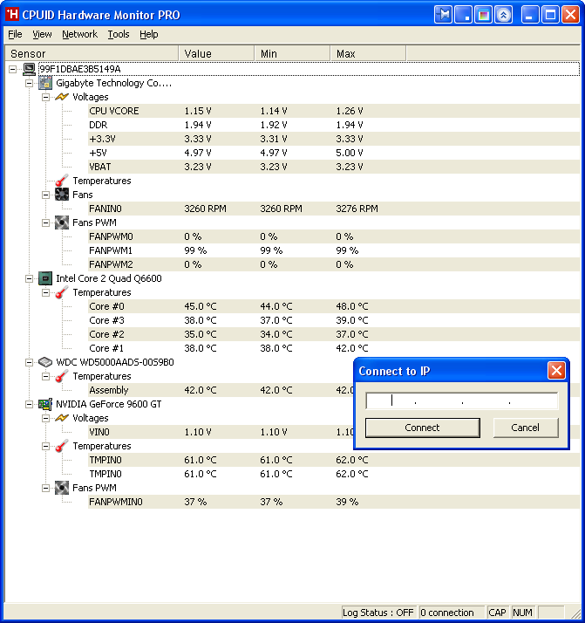
Task: Click the pin icon in the title bar
Action: tap(443, 15)
